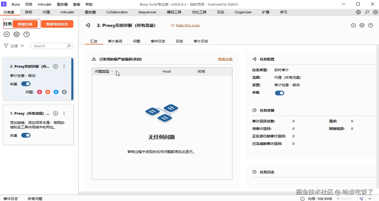Toggle 采集 switch on task 2 card
The image size is (379, 201).
pyautogui.click(x=26, y=84)
